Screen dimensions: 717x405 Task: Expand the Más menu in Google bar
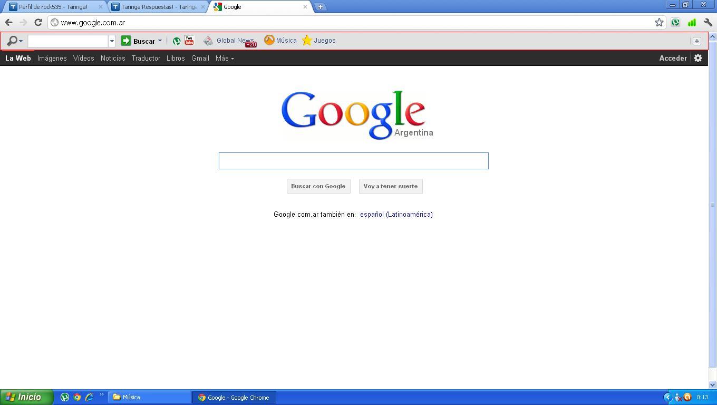tap(225, 58)
